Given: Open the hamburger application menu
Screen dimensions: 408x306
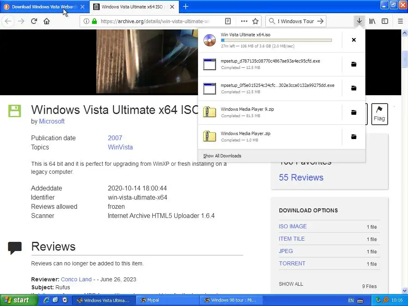Looking at the screenshot, I should coord(400,22).
